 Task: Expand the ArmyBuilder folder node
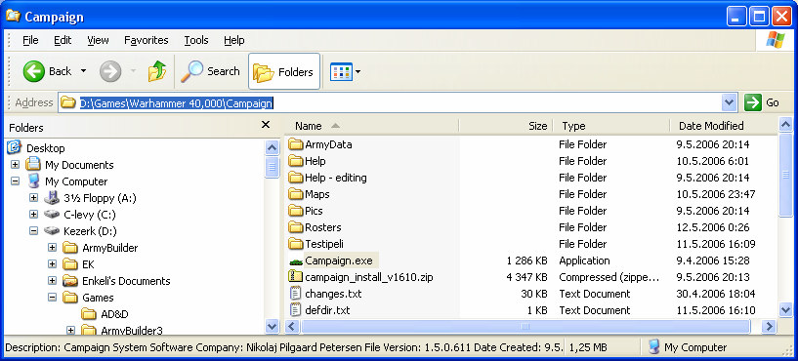(x=52, y=248)
